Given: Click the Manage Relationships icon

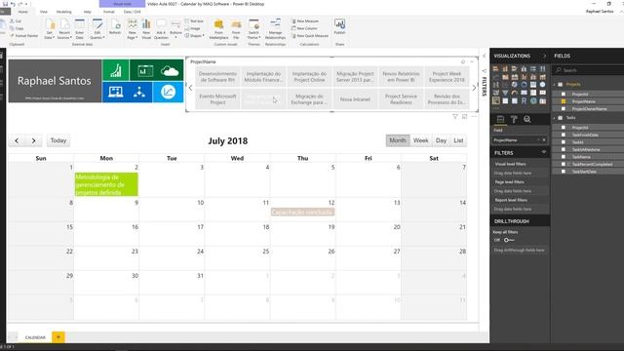Looking at the screenshot, I should (x=275, y=29).
